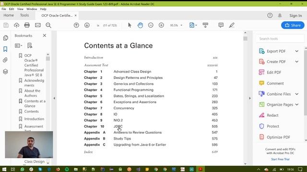307x172 pixels.
Task: Open the Layers panel icon
Action: pos(5,72)
